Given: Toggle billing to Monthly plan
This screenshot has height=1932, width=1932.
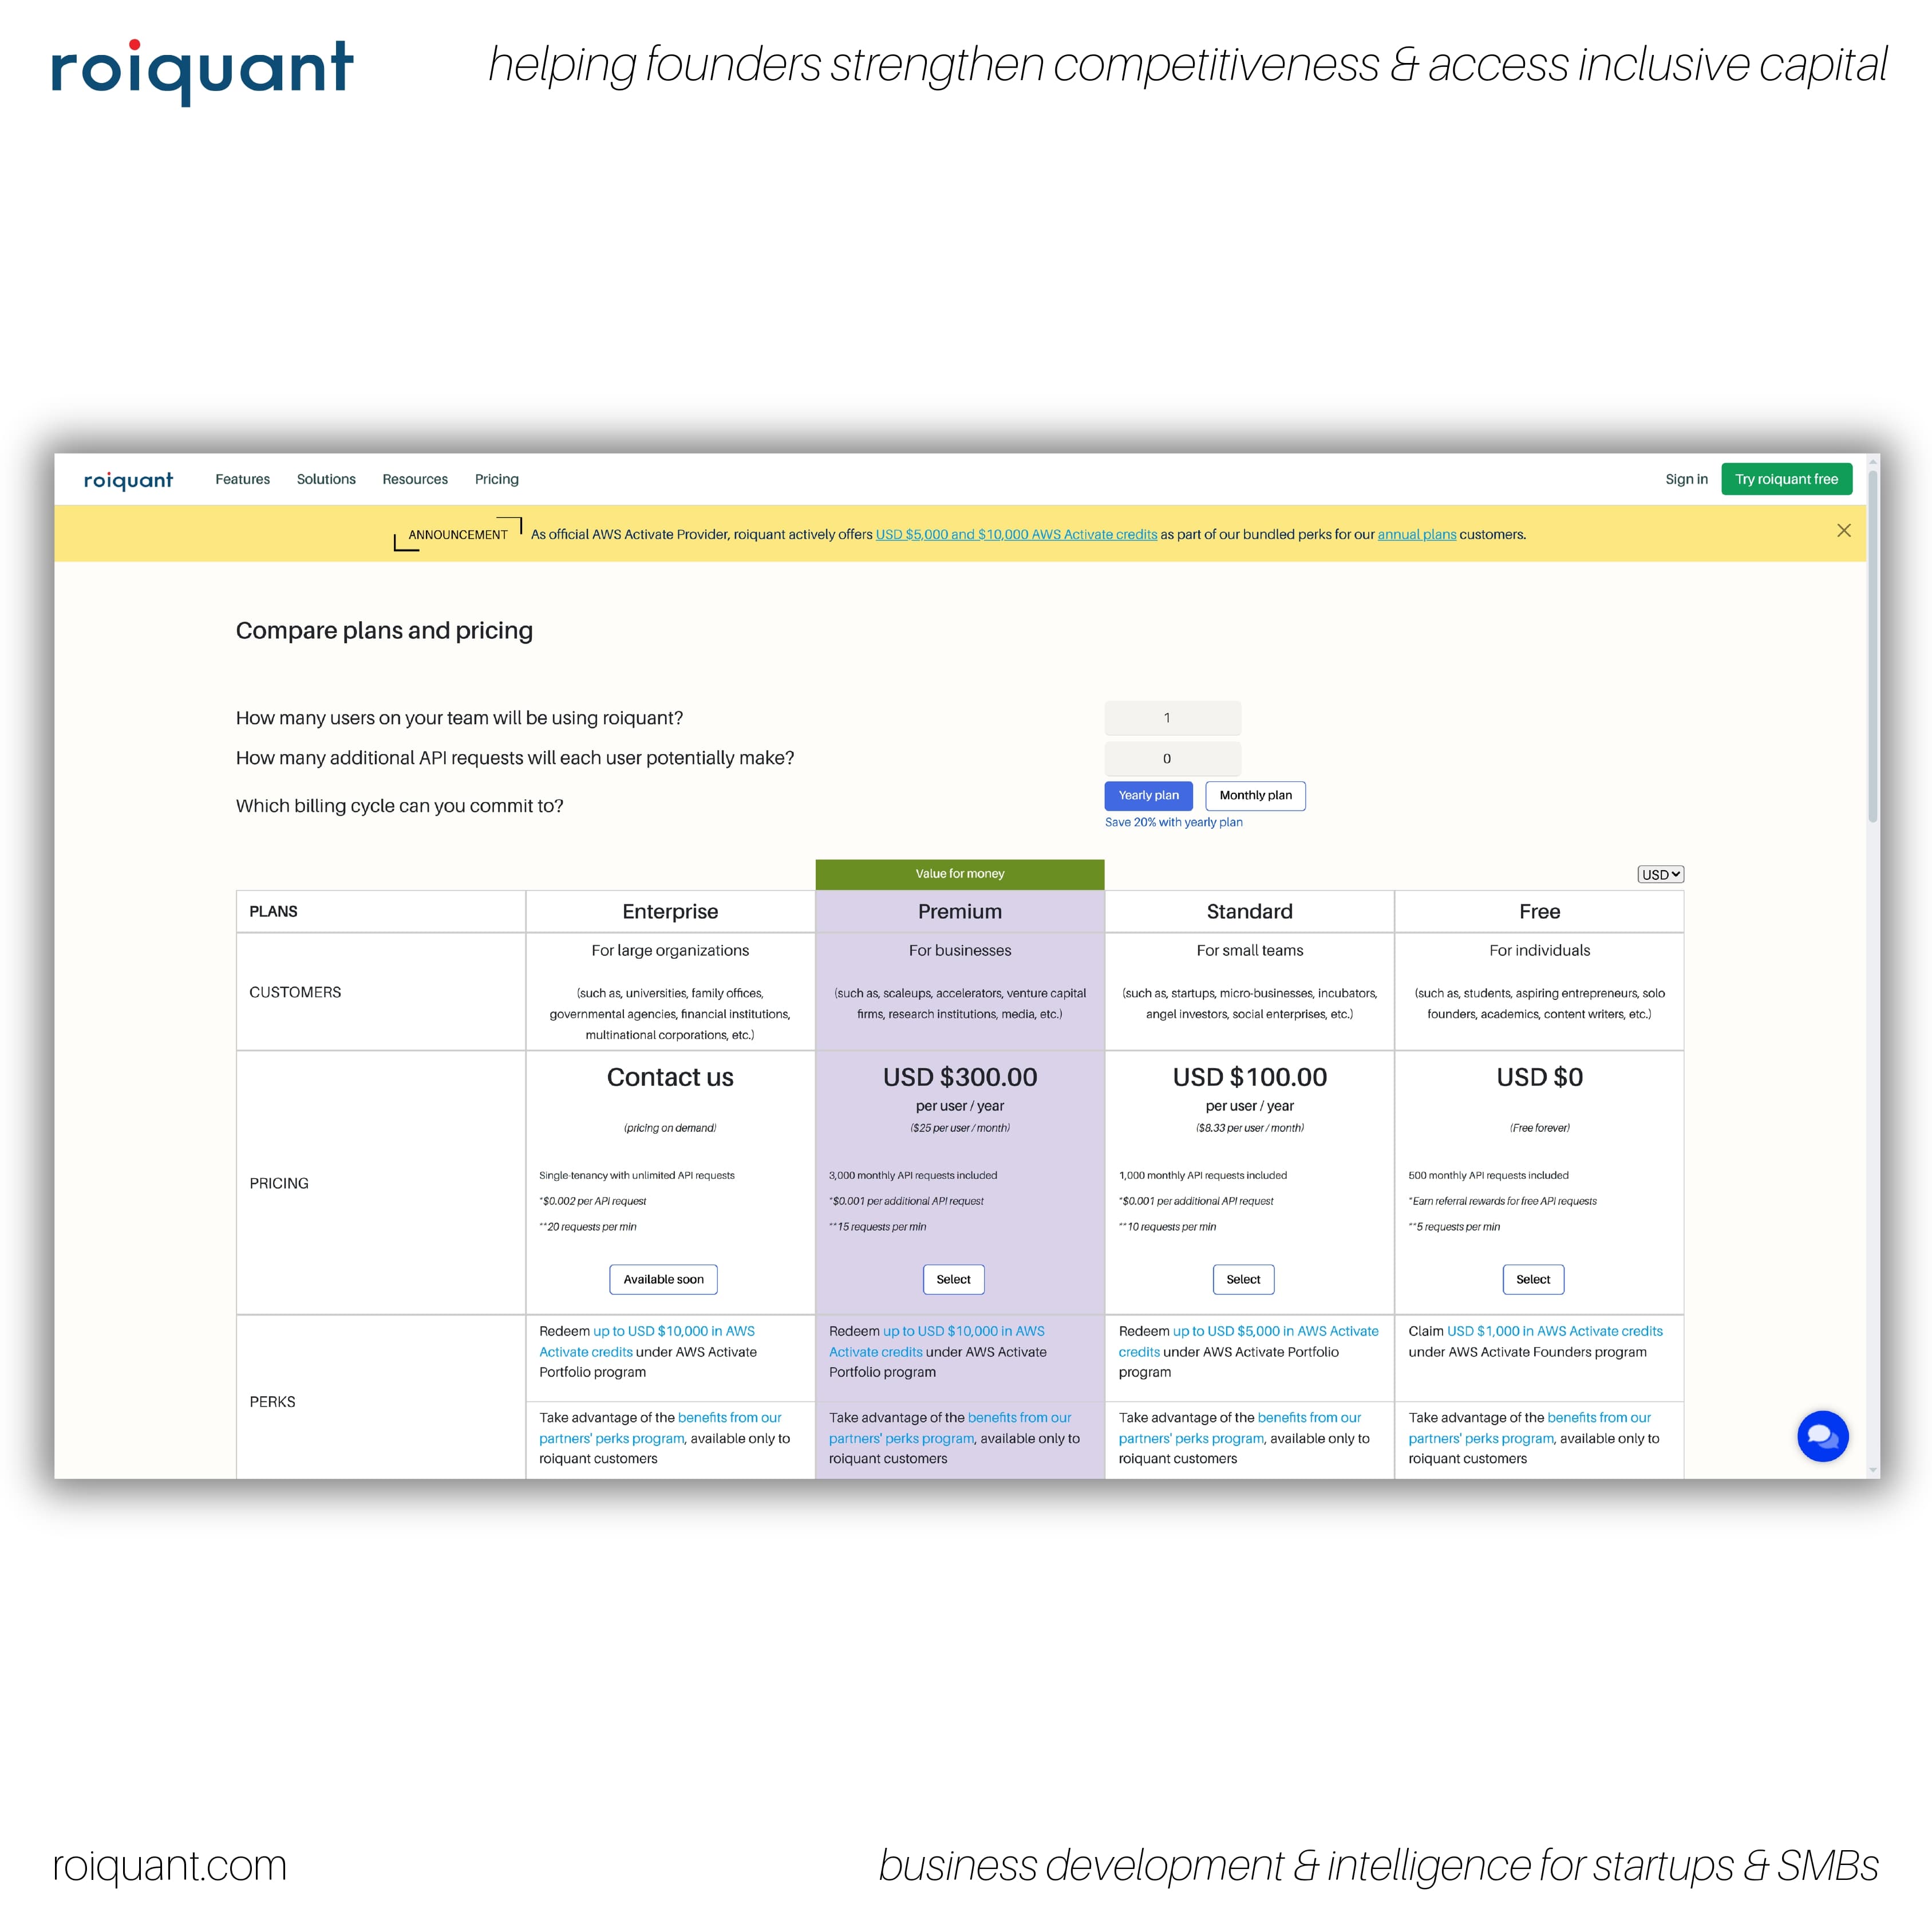Looking at the screenshot, I should (x=1255, y=795).
